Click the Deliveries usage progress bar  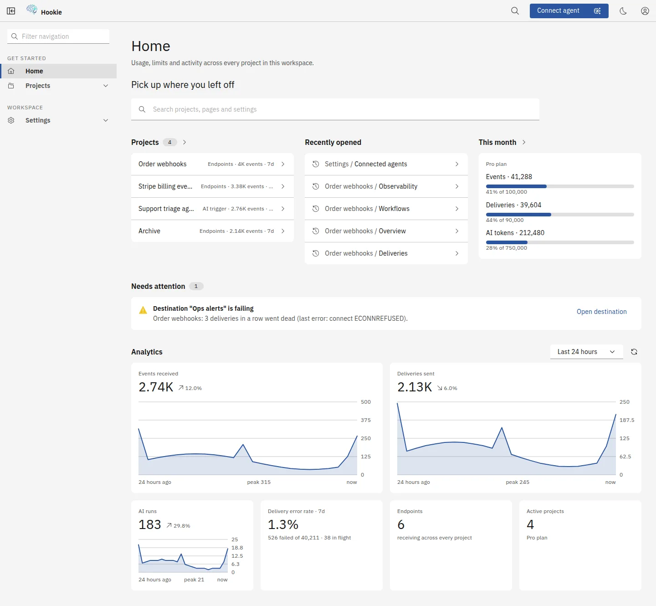coord(560,215)
